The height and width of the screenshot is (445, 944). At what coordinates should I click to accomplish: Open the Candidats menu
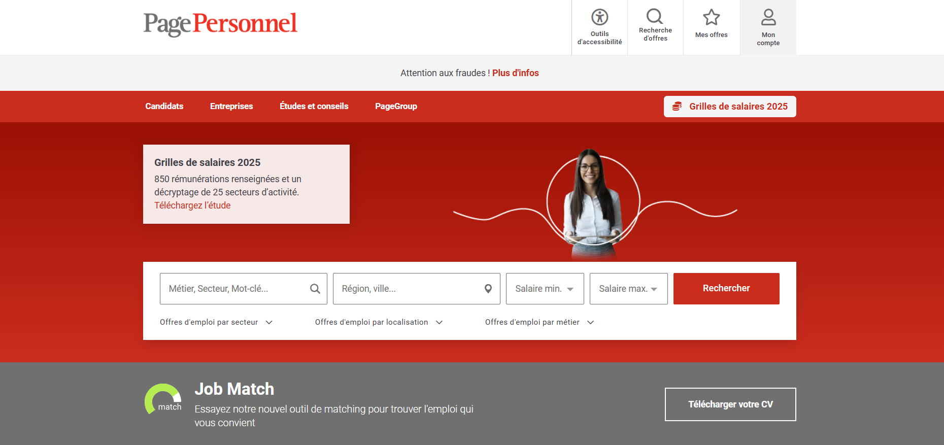pos(164,107)
